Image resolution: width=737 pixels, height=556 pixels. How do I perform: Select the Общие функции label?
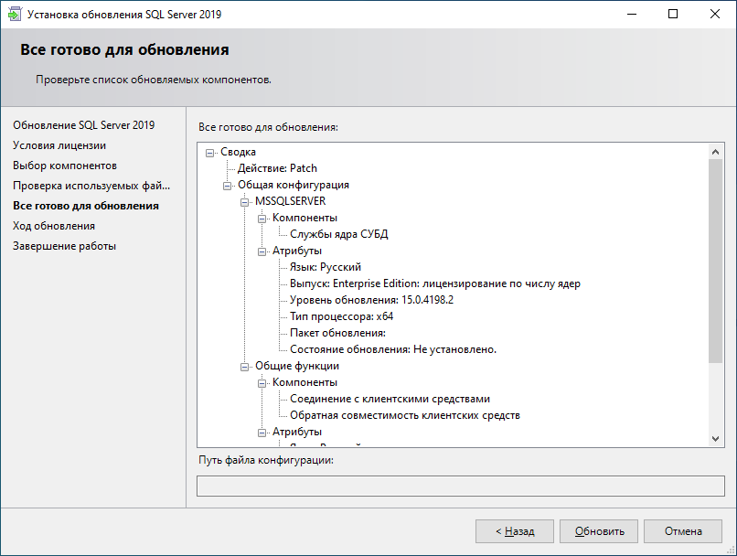(296, 366)
